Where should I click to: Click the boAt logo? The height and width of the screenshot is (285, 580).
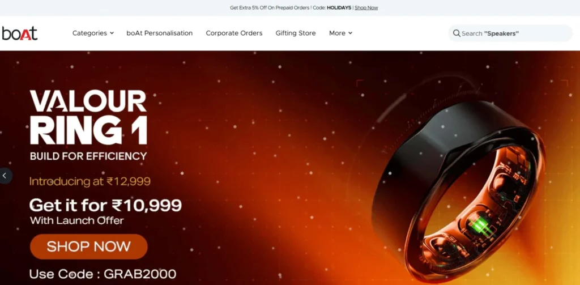point(20,33)
